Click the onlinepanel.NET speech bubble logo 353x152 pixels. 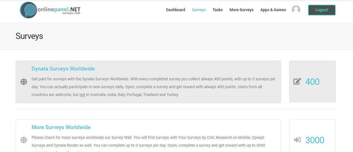[28, 10]
